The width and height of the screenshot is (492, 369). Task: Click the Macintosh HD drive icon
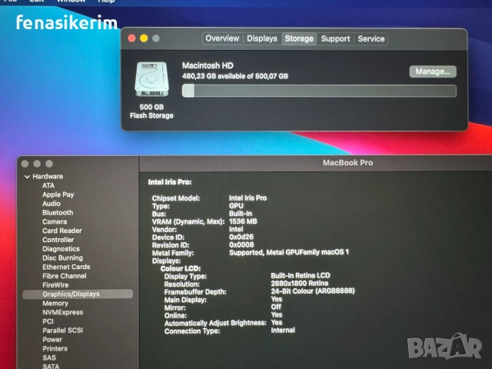[151, 79]
